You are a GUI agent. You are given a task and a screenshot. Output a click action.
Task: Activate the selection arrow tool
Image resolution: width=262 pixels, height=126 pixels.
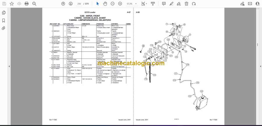tap(98, 4)
